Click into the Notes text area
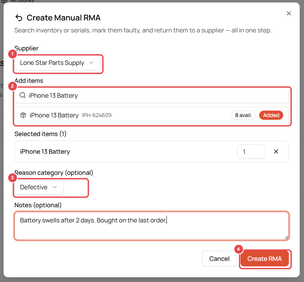Image resolution: width=304 pixels, height=282 pixels. coord(152,226)
